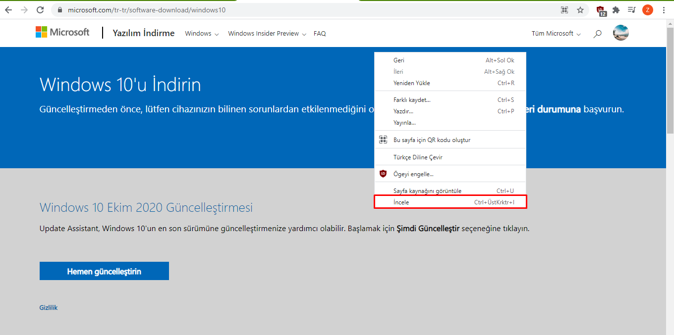Screen dimensions: 674x335
Task: Click QR code icon in address bar
Action: click(564, 10)
